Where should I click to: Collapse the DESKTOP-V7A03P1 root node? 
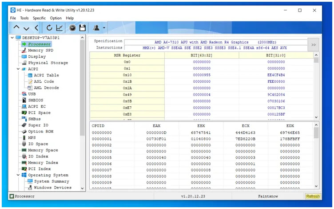pos(12,38)
